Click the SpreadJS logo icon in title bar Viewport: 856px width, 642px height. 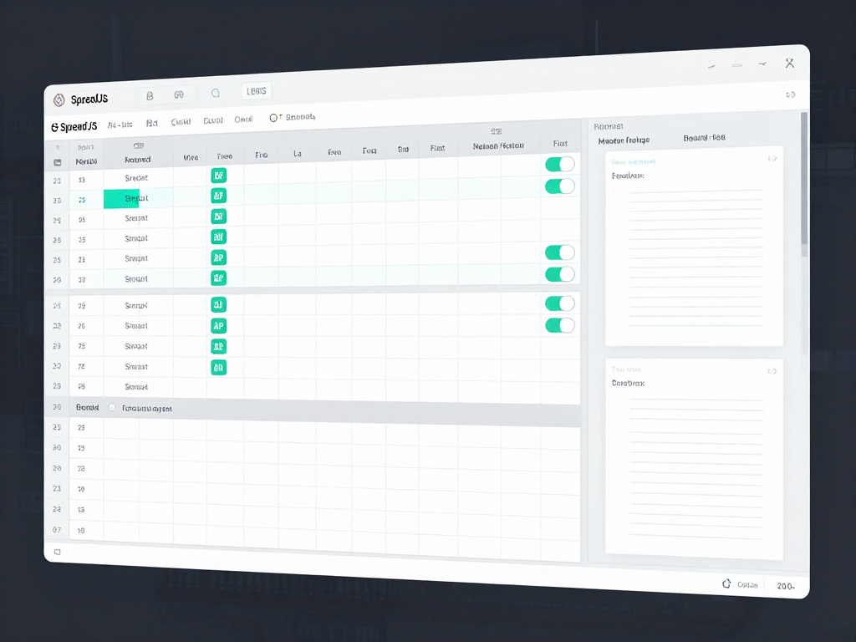click(59, 100)
